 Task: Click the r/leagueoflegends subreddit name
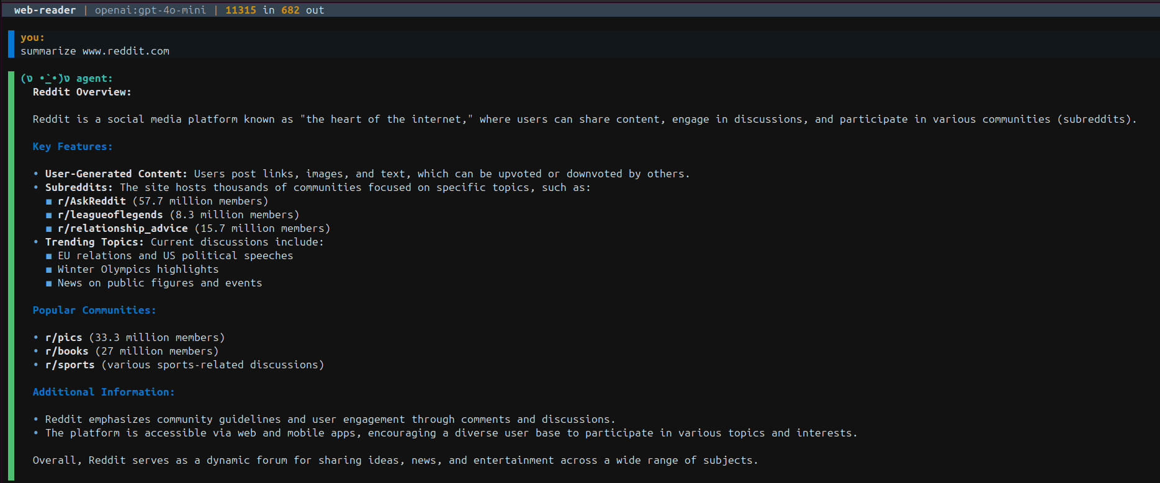point(110,215)
